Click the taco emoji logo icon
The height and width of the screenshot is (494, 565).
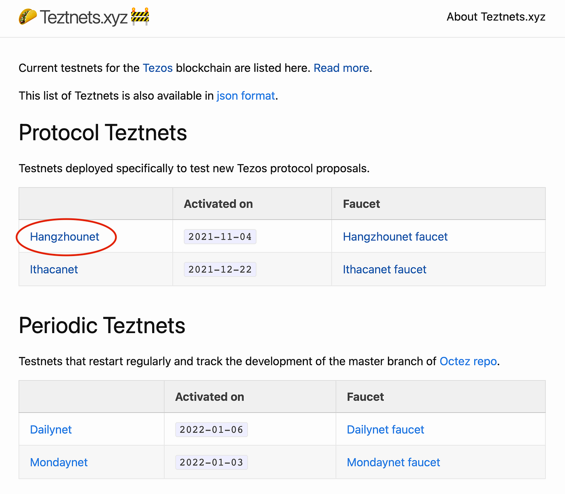(28, 17)
